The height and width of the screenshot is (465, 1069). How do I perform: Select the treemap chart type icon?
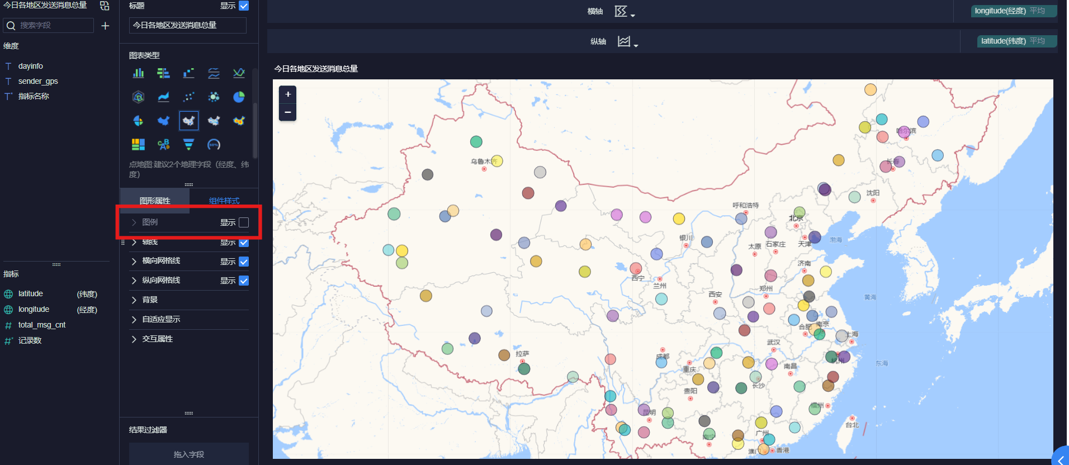click(x=138, y=145)
